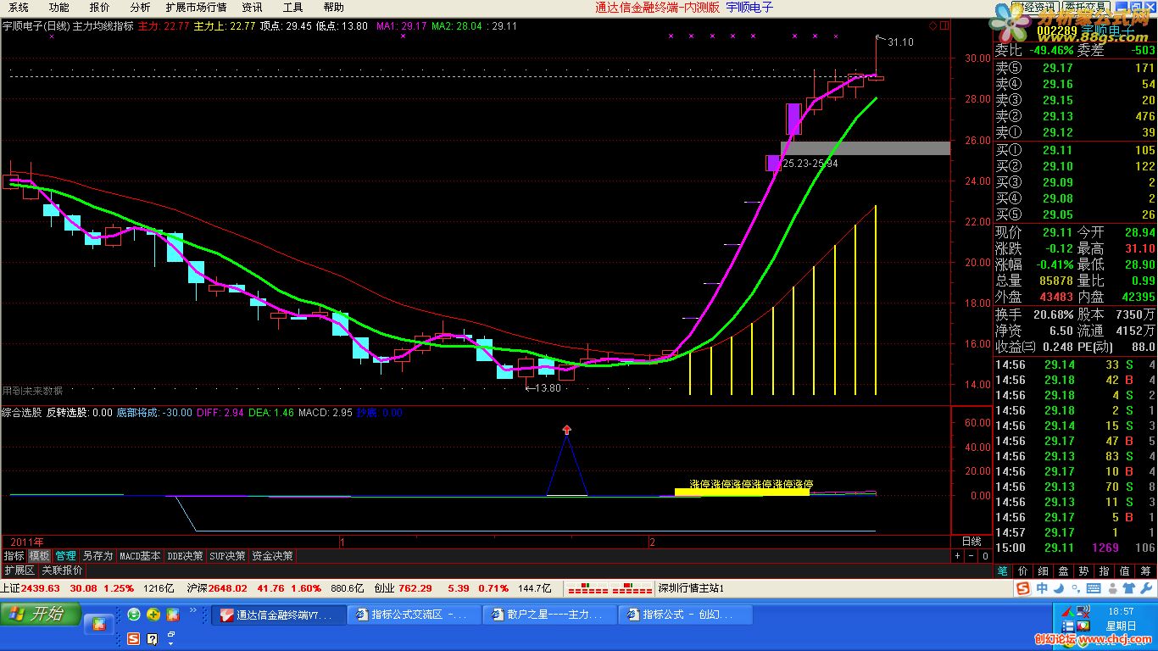Image resolution: width=1158 pixels, height=651 pixels.
Task: Open the 资讯 menu
Action: coord(252,7)
